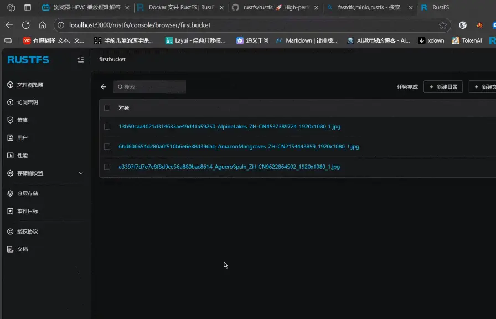Screen dimensions: 496x319
Task: Click browser refresh icon
Action: point(25,25)
